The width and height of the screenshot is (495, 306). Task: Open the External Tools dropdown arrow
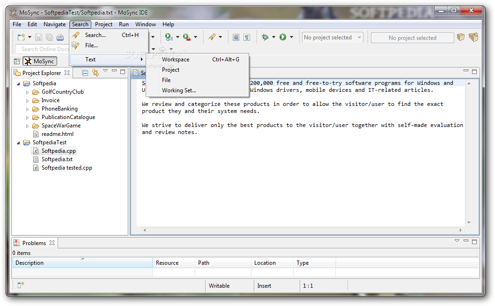pos(195,37)
